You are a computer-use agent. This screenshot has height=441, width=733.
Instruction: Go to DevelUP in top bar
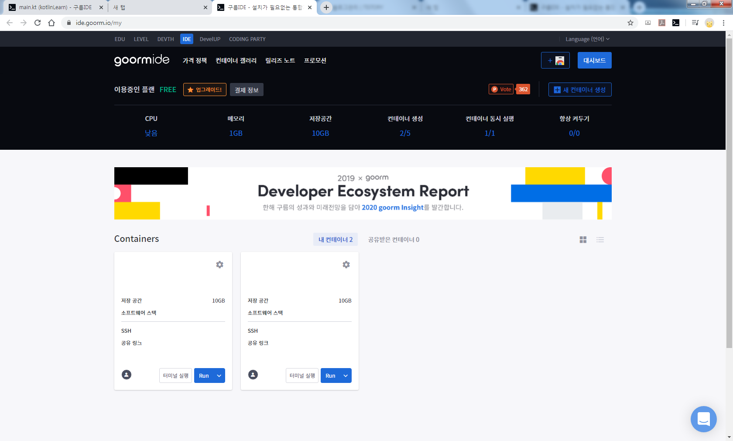pos(210,39)
